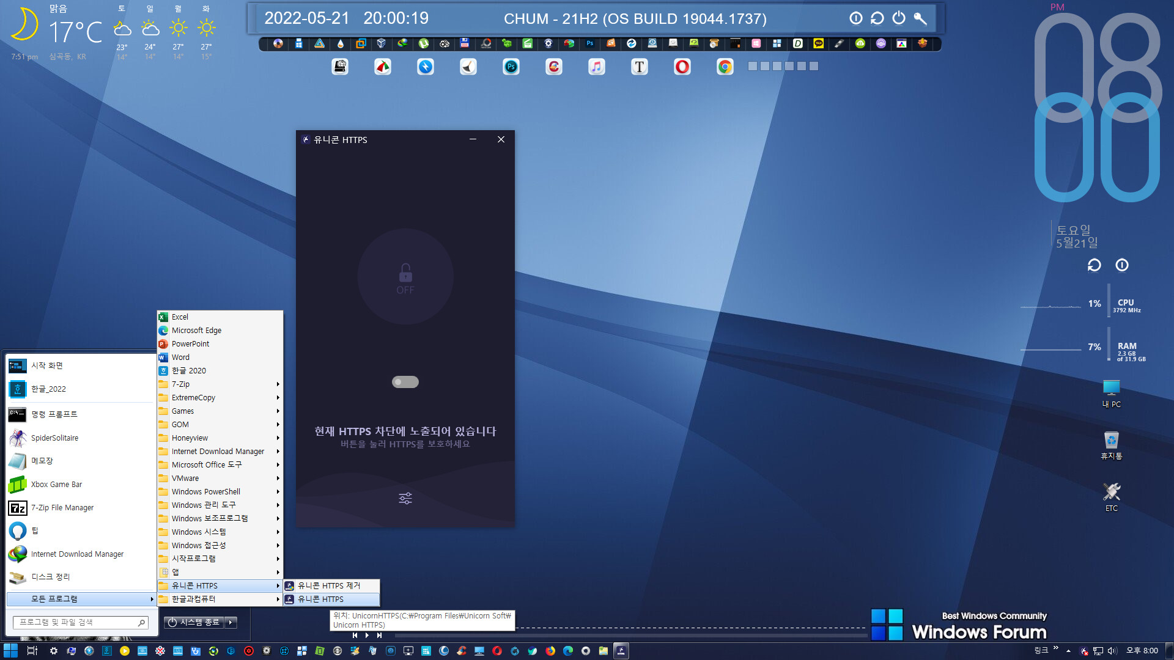The image size is (1174, 660).
Task: Toggle the HTTPS protection switch on
Action: (x=405, y=382)
